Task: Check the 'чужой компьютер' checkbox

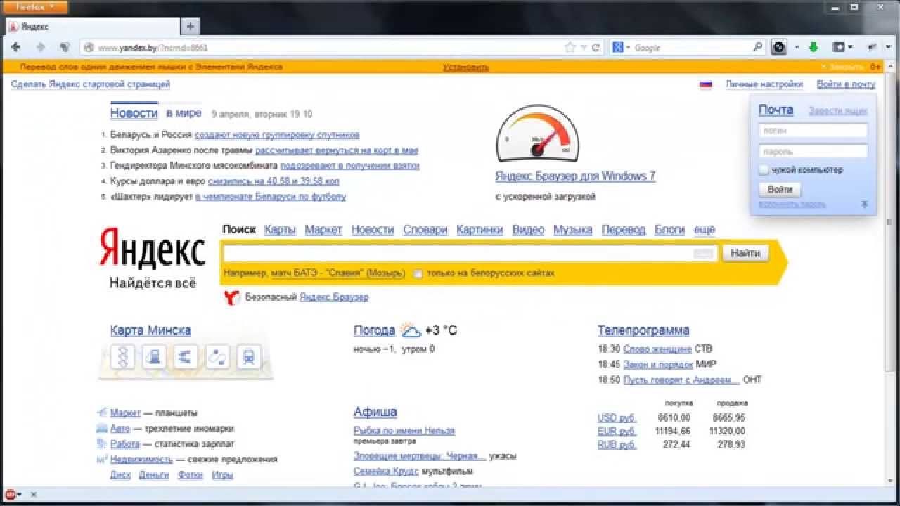Action: click(x=764, y=170)
